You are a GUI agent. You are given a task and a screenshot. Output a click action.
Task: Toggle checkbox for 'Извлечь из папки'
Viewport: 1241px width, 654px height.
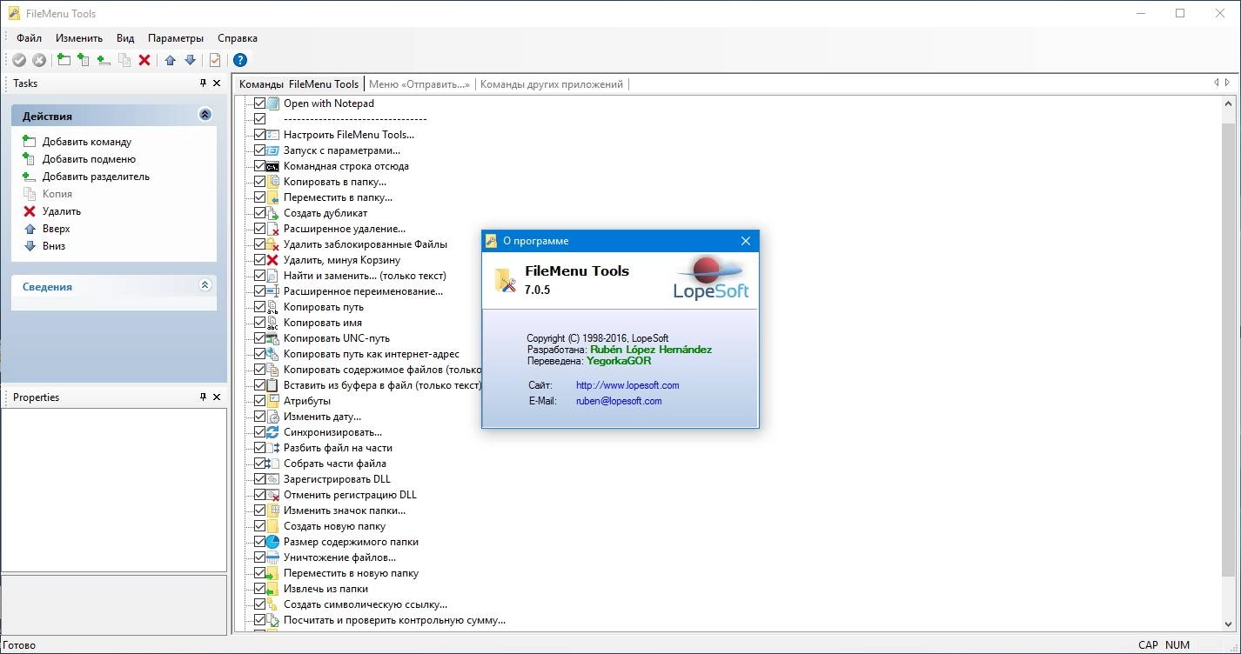[x=259, y=589]
